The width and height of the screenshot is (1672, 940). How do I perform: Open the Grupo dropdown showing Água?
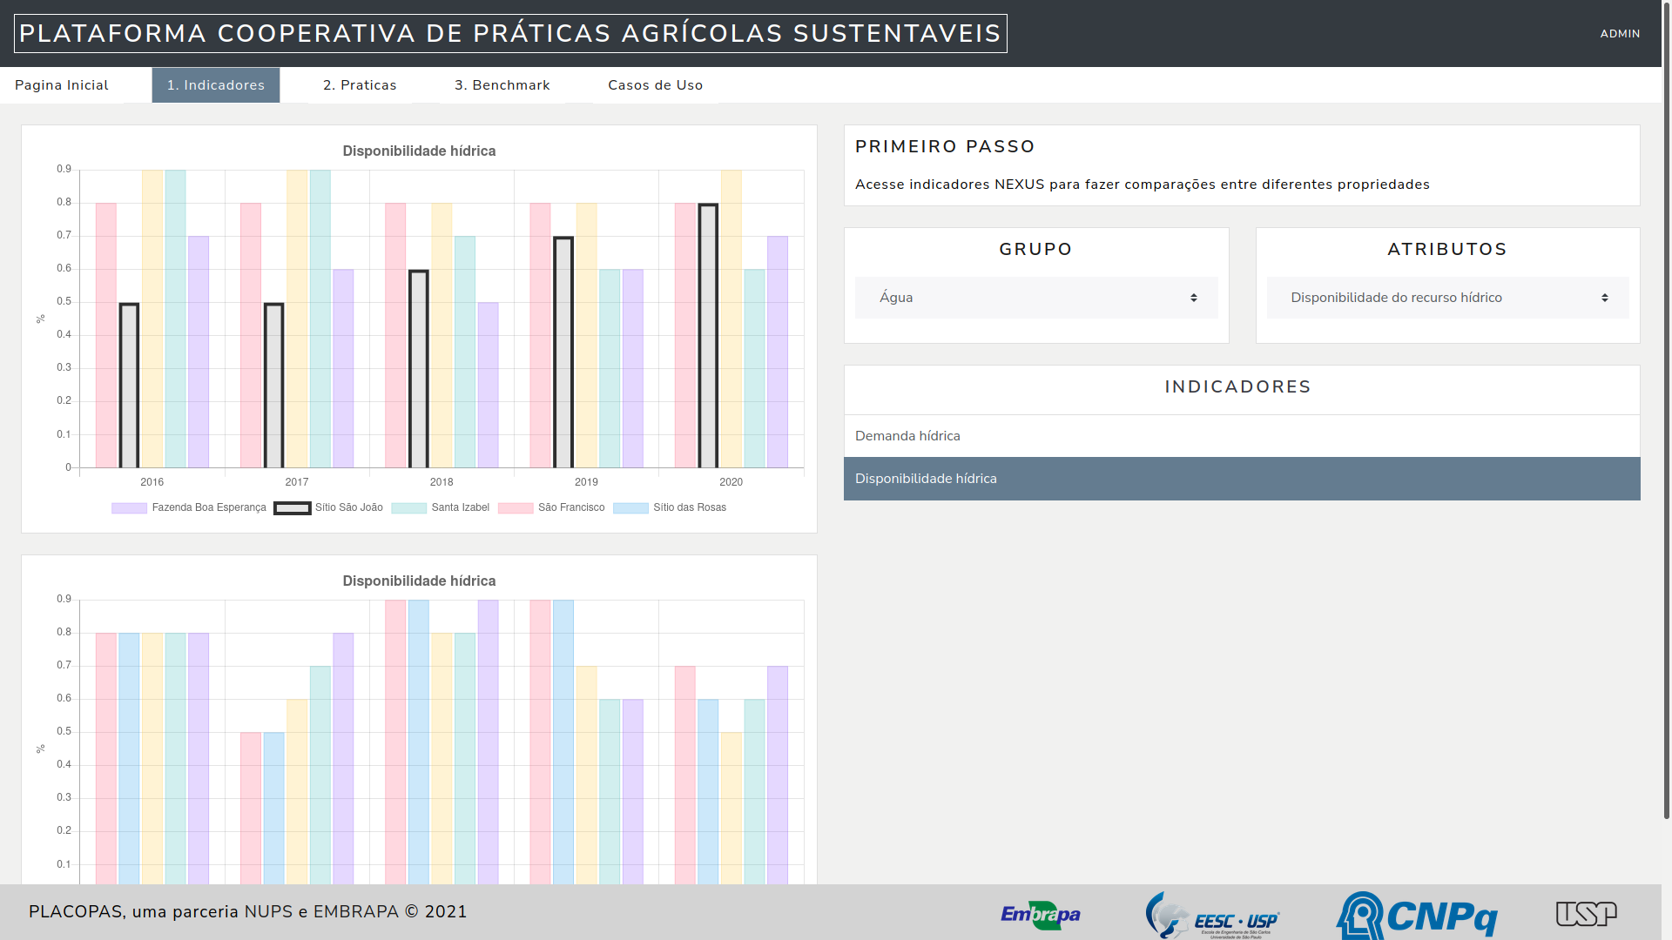click(x=1036, y=298)
